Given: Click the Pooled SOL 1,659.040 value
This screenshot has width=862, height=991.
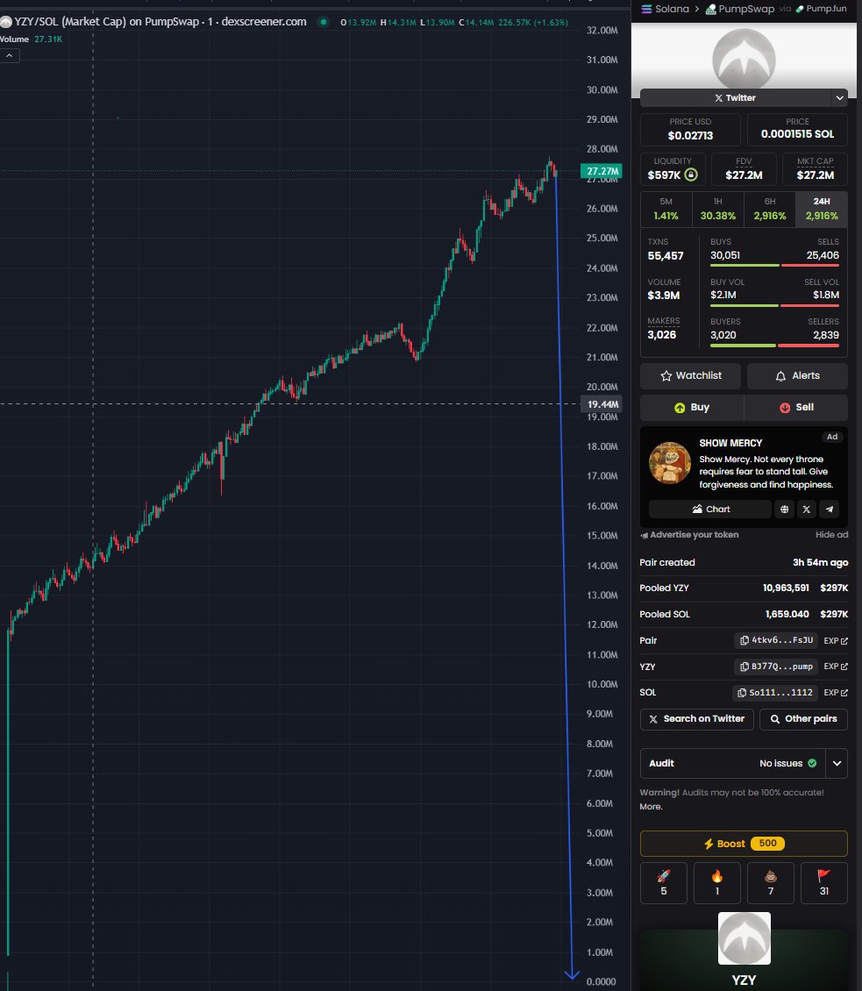Looking at the screenshot, I should (x=787, y=614).
